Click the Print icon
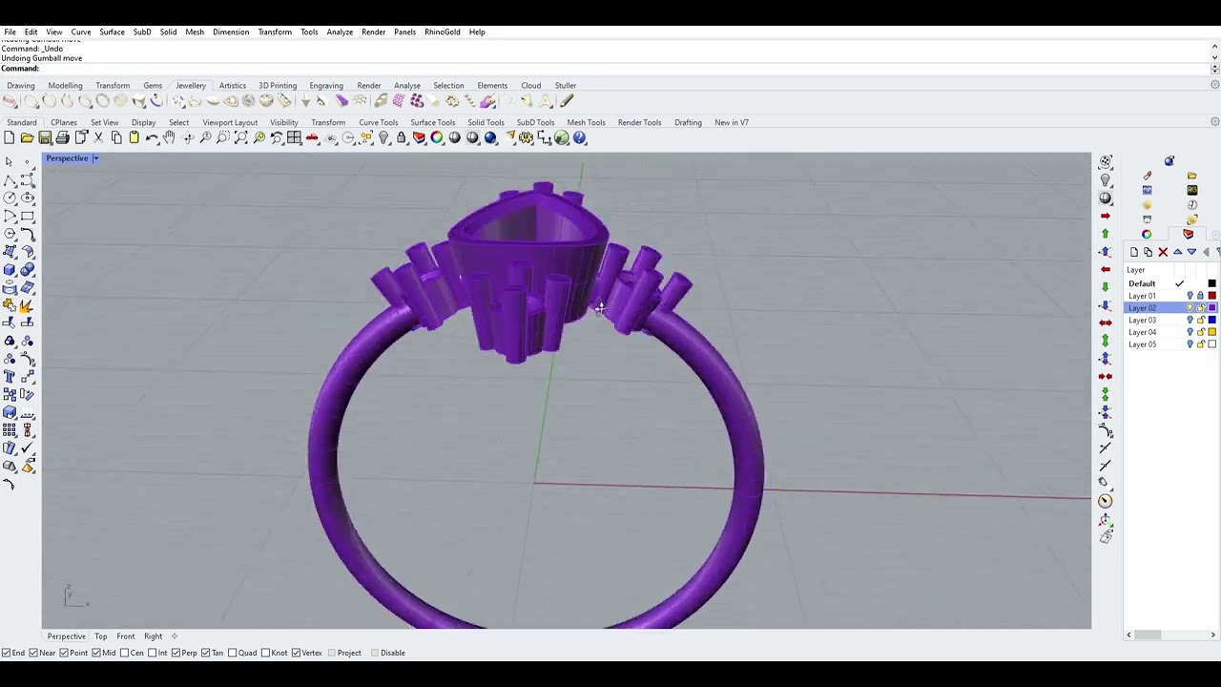Image resolution: width=1221 pixels, height=687 pixels. [62, 138]
